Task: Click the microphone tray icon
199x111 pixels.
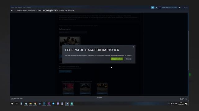Action: 171,104
